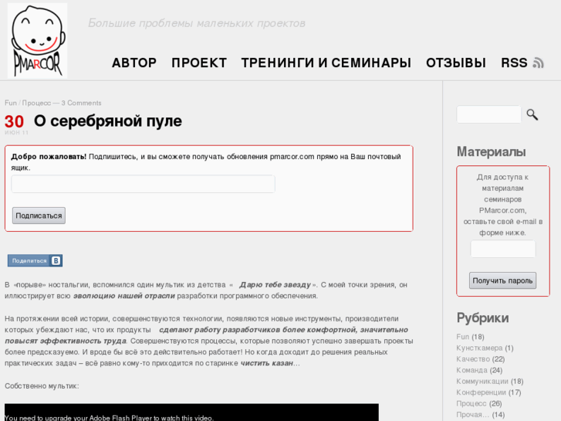Focus the sidebar search field
The image size is (561, 421).
pos(488,114)
